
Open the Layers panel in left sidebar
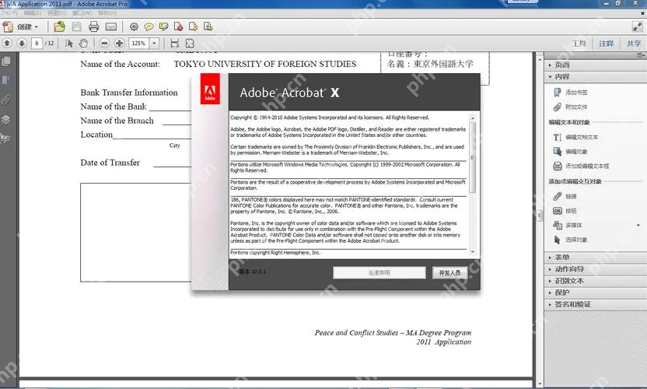[6, 120]
